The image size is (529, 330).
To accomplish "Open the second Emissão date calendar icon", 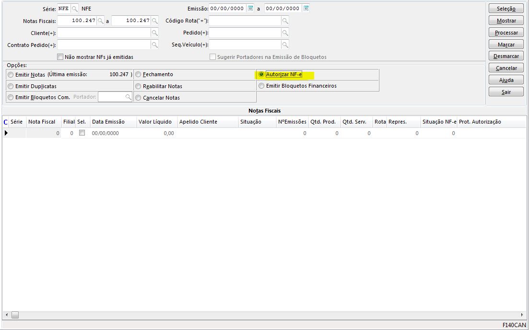I will 306,9.
